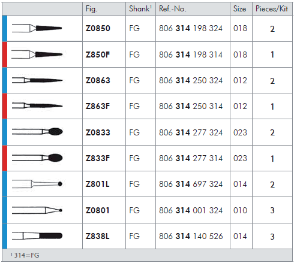
Task: Click the red color strip beside Z850F
Action: coord(5,55)
